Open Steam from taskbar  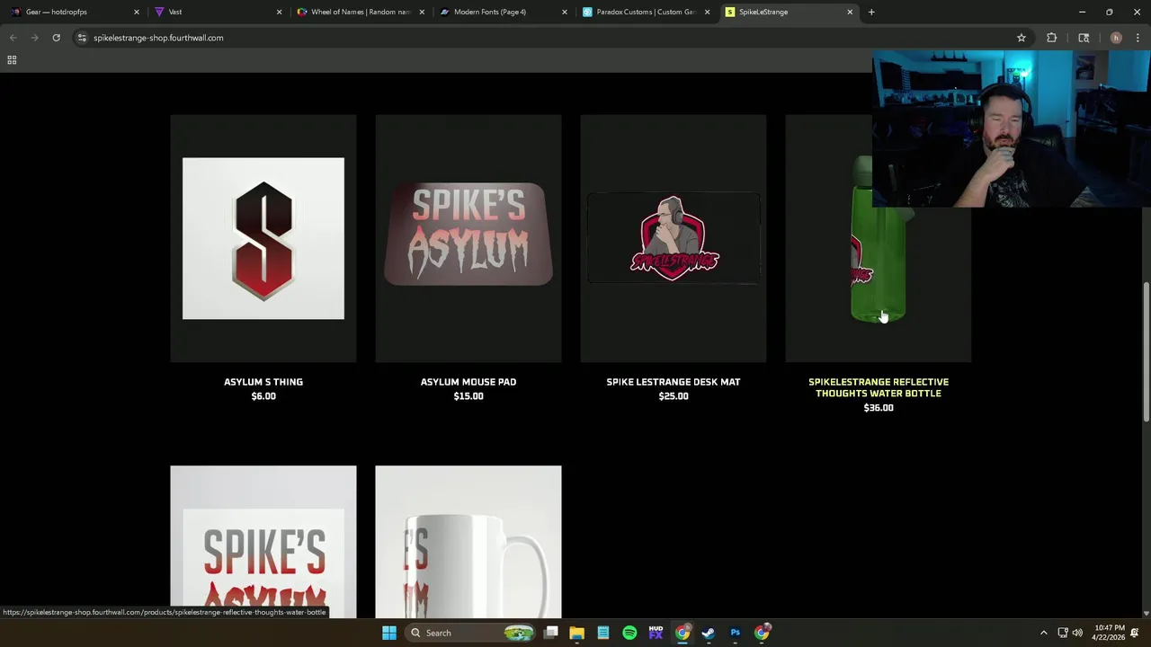[x=709, y=633]
